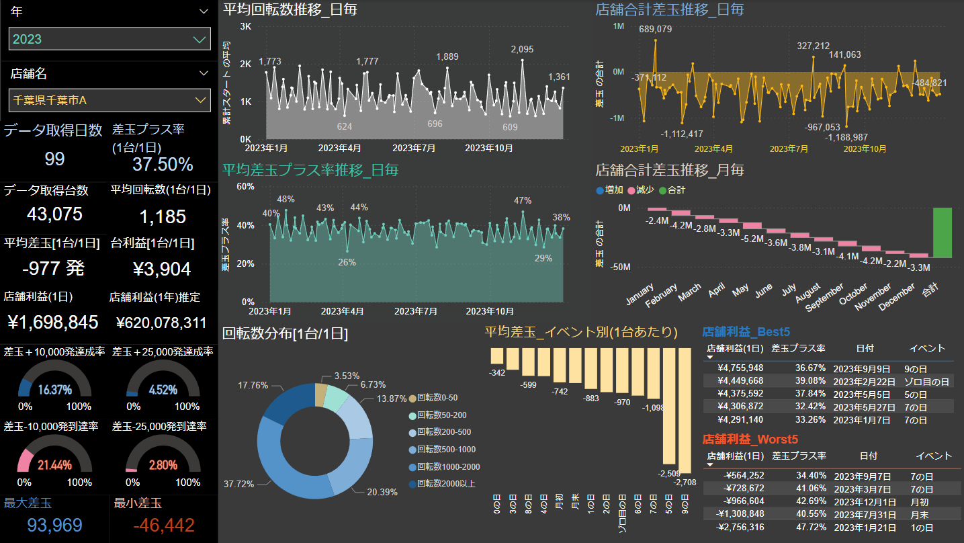Sort Worst5 table by 日付 column
The height and width of the screenshot is (543, 964).
pyautogui.click(x=868, y=456)
